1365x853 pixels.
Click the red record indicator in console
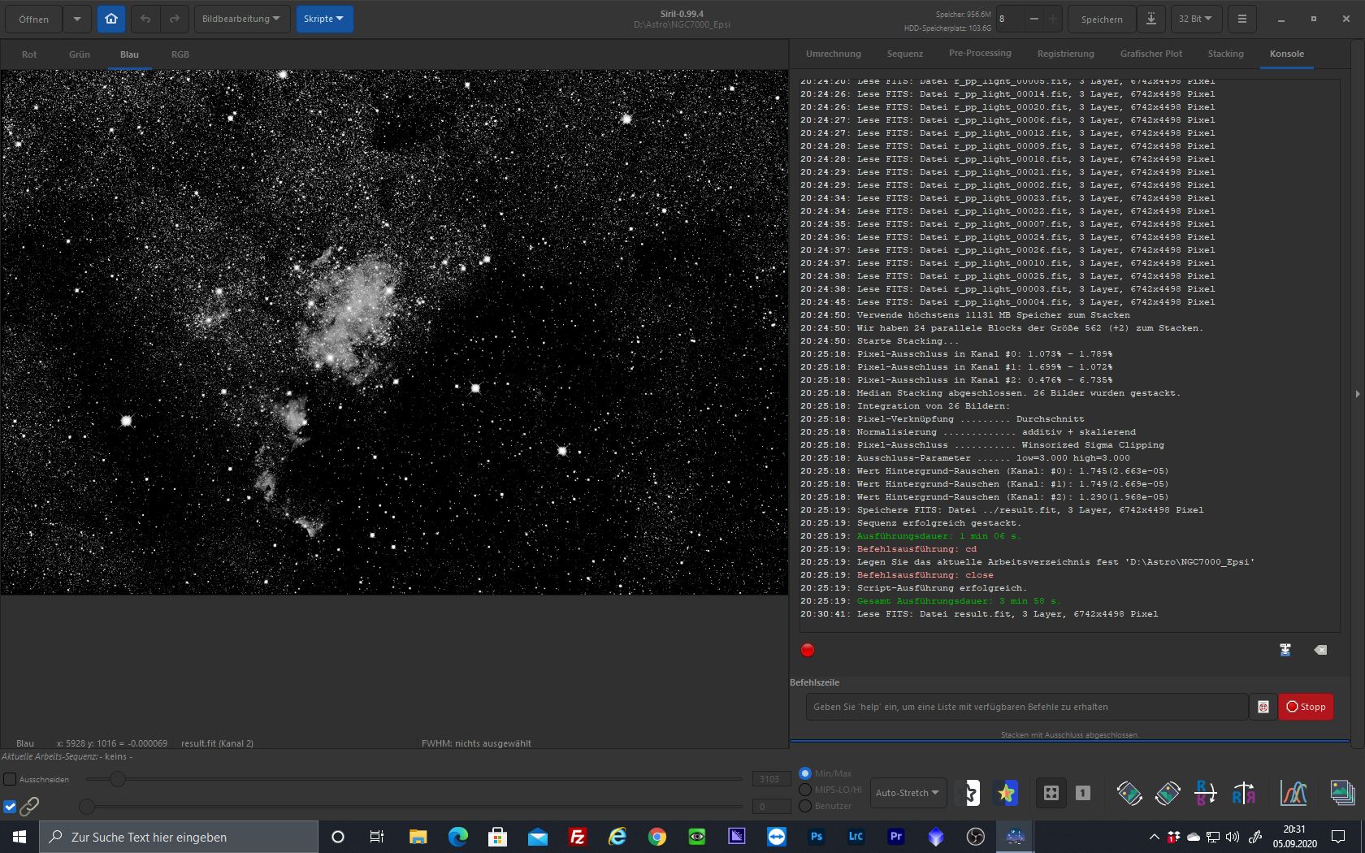pos(808,650)
